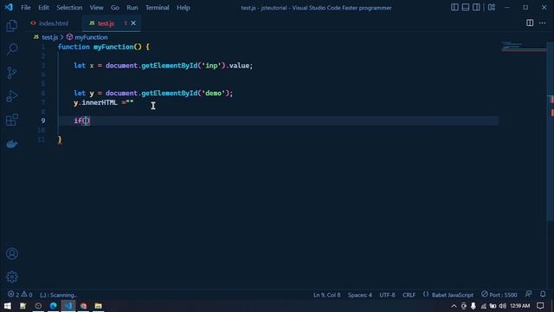Click the microphone tray icon
The width and height of the screenshot is (554, 312).
coord(473,306)
